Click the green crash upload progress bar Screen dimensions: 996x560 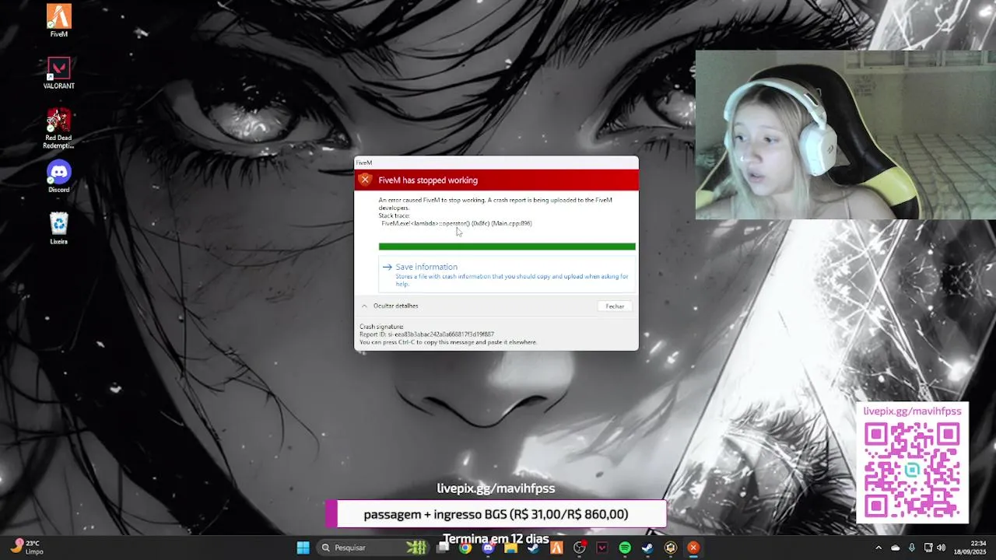[x=507, y=247]
